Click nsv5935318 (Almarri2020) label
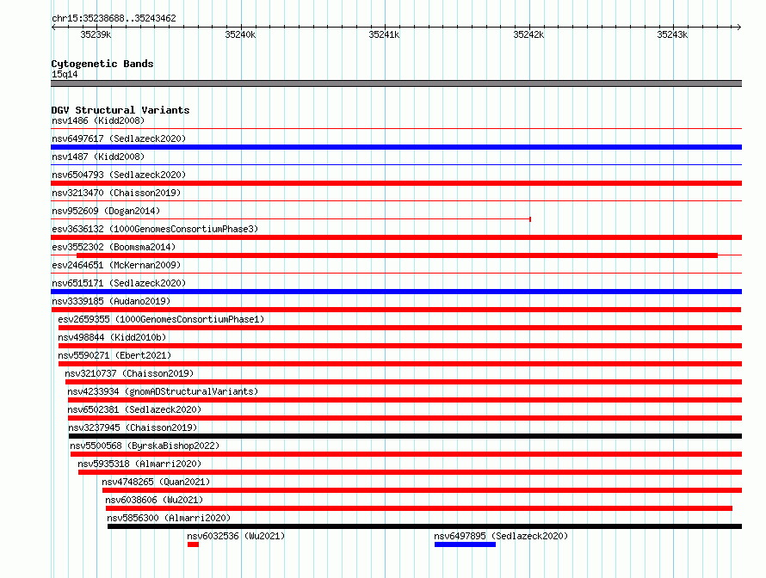766x578 pixels. click(x=139, y=464)
